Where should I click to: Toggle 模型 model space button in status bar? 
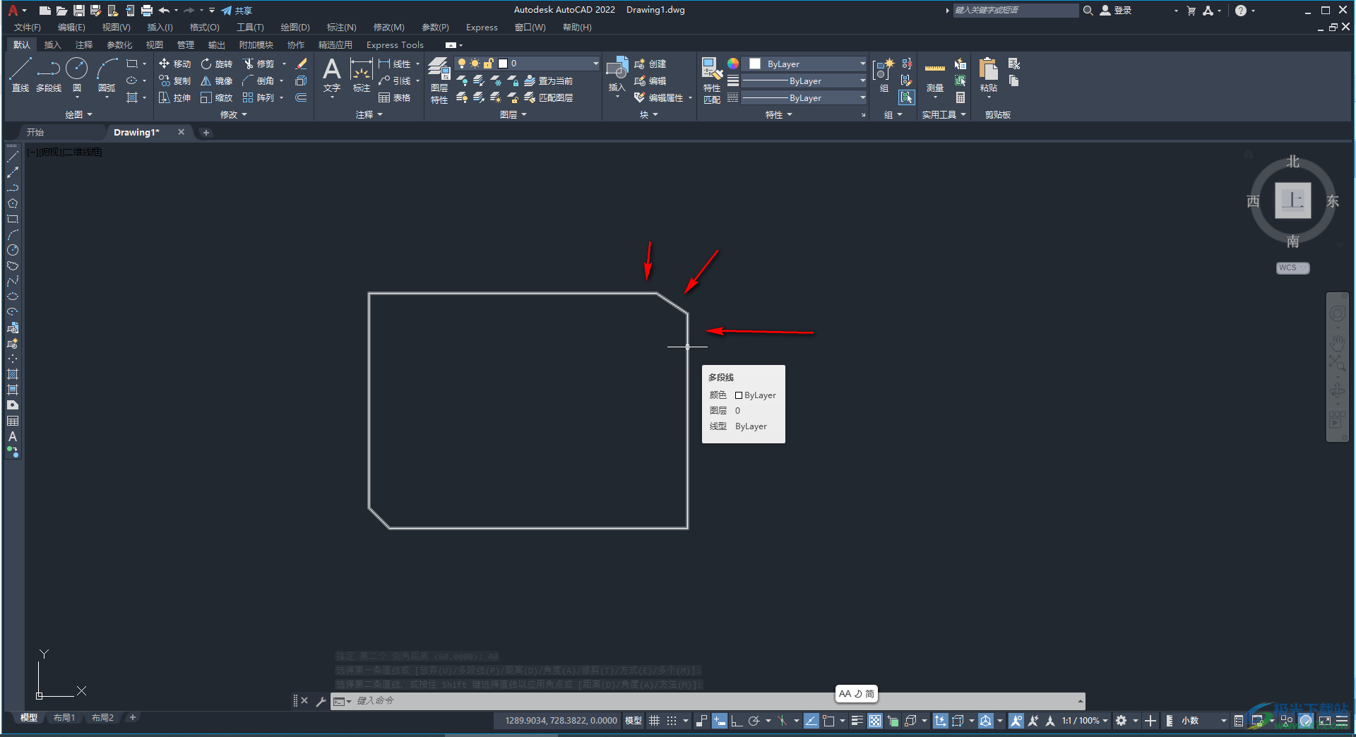pos(634,721)
